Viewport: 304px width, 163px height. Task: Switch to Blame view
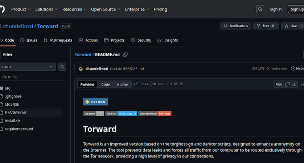click(123, 85)
